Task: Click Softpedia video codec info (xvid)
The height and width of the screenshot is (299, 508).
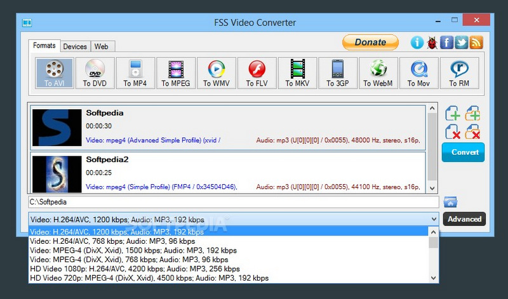Action: 153,140
